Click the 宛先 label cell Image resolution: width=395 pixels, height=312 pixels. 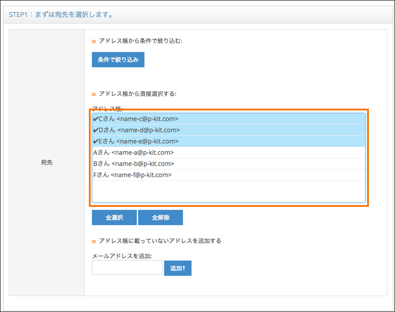pyautogui.click(x=47, y=163)
